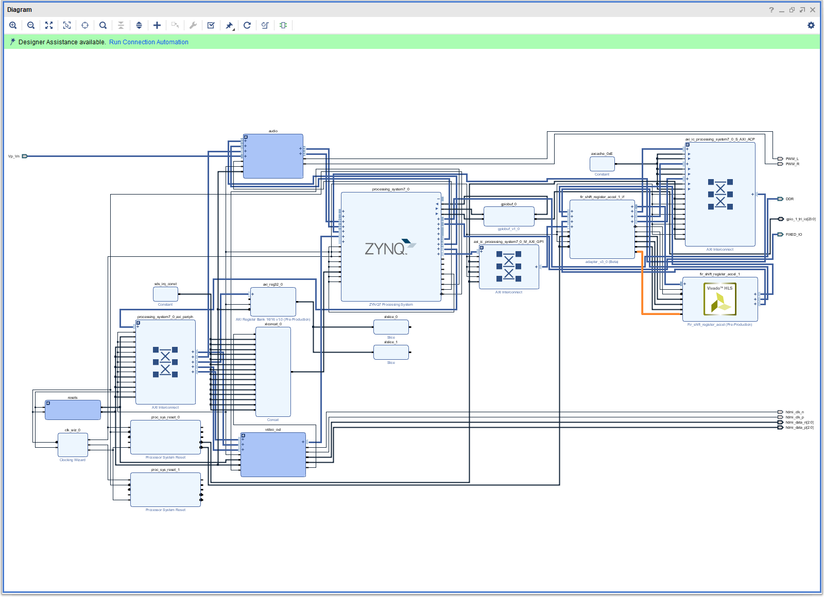This screenshot has width=824, height=597.
Task: Click the Regenerate Layout refresh icon
Action: [247, 25]
